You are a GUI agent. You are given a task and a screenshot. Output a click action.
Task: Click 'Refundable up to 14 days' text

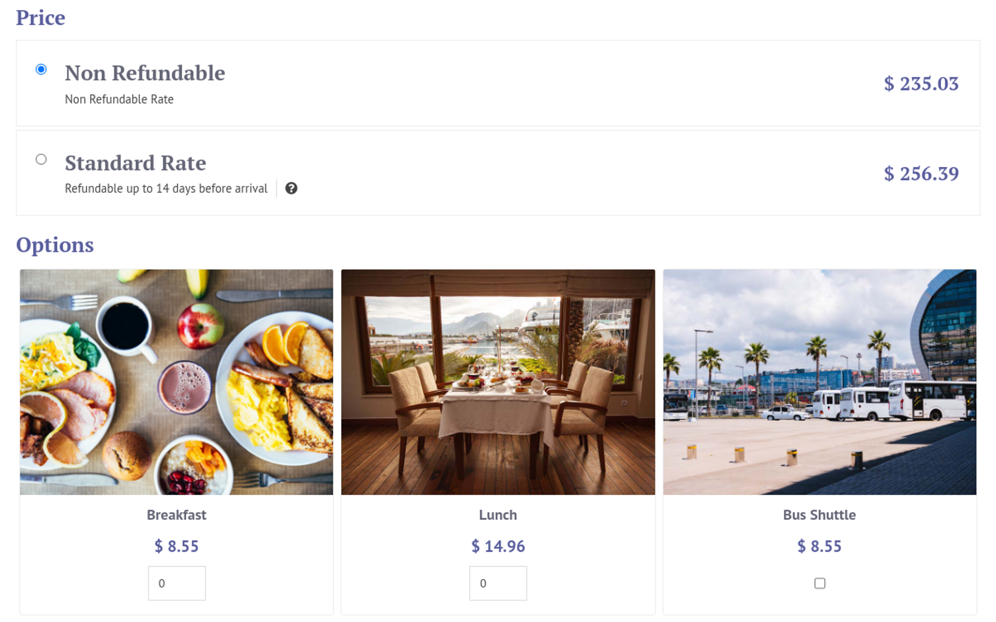tap(166, 189)
